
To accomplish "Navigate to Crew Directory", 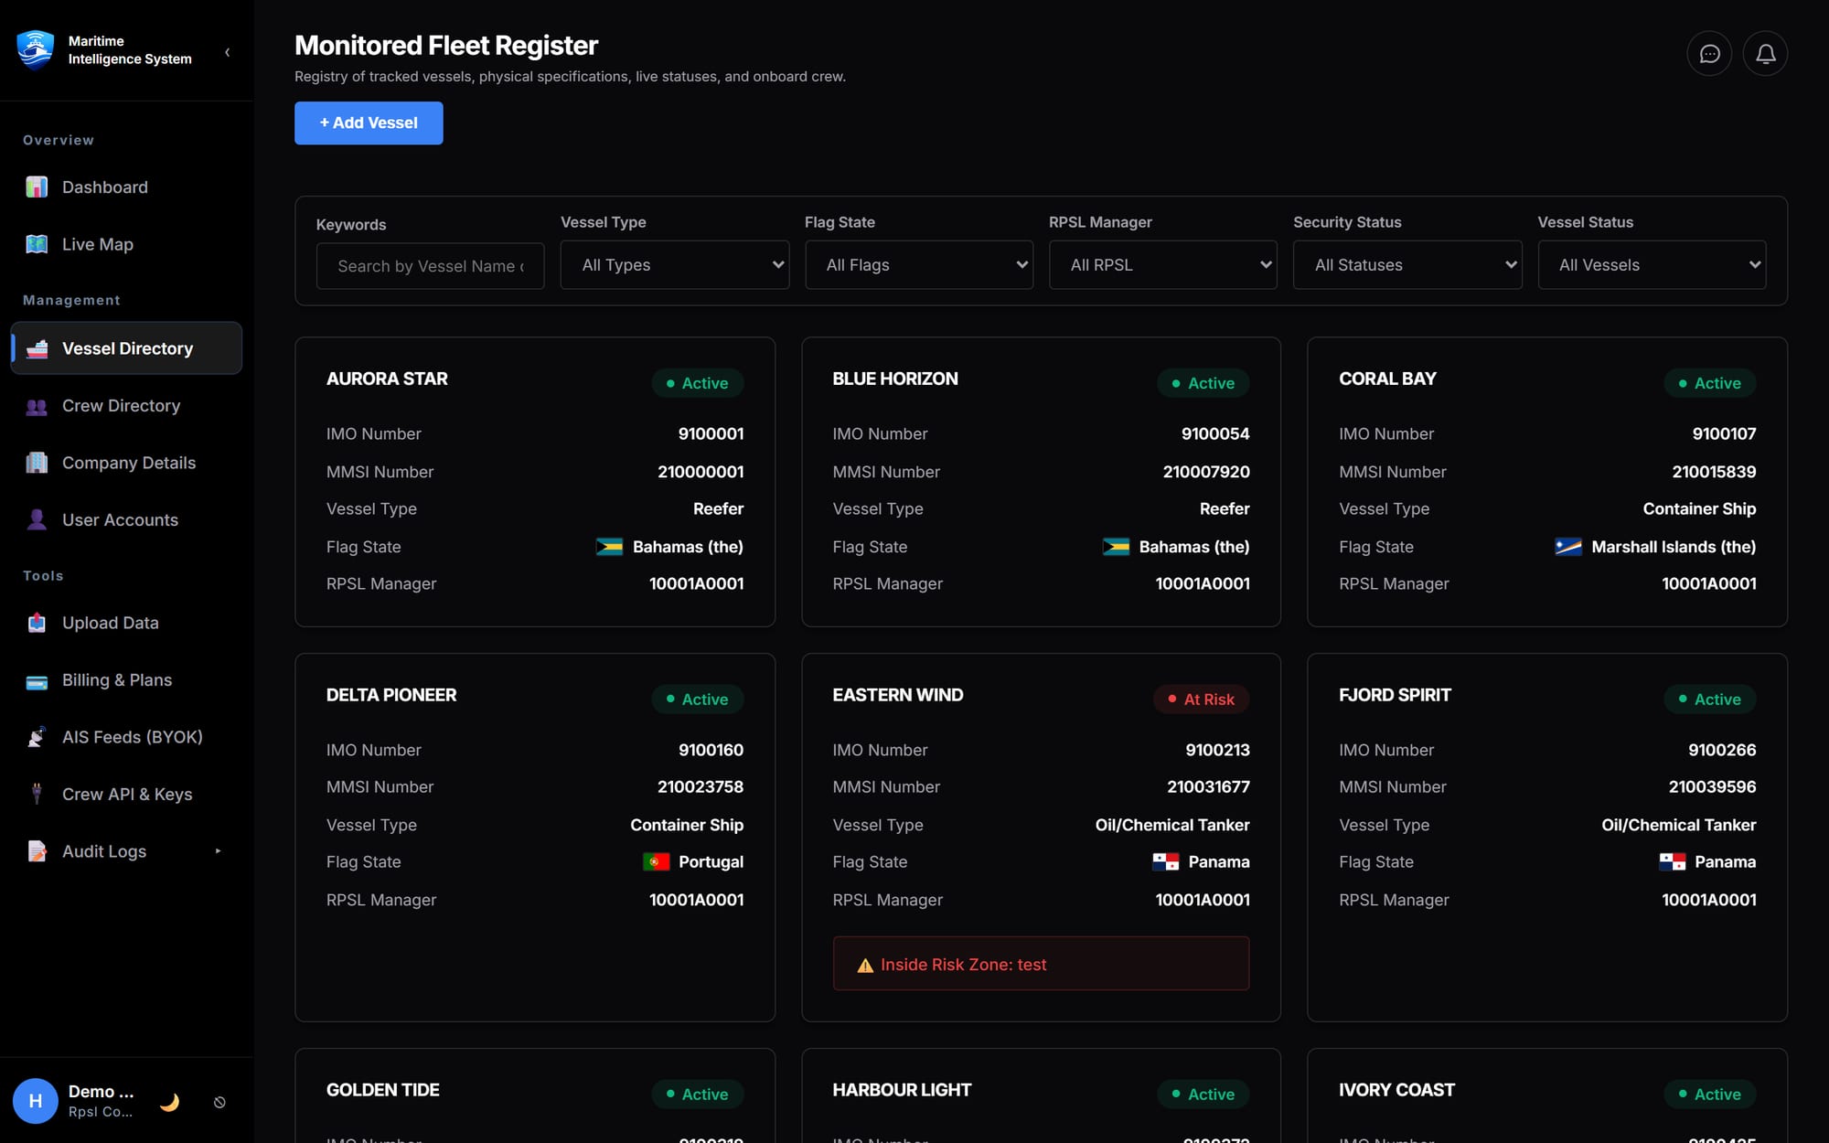I will pyautogui.click(x=126, y=406).
